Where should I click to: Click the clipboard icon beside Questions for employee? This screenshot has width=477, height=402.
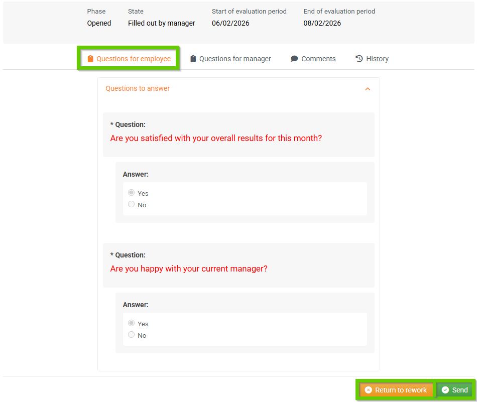click(x=90, y=59)
